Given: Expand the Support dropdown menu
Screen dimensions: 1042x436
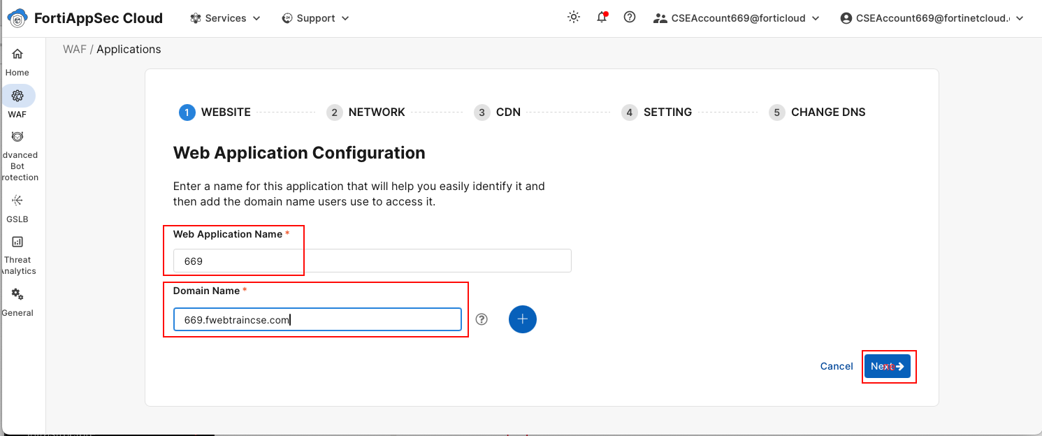Looking at the screenshot, I should pos(315,18).
